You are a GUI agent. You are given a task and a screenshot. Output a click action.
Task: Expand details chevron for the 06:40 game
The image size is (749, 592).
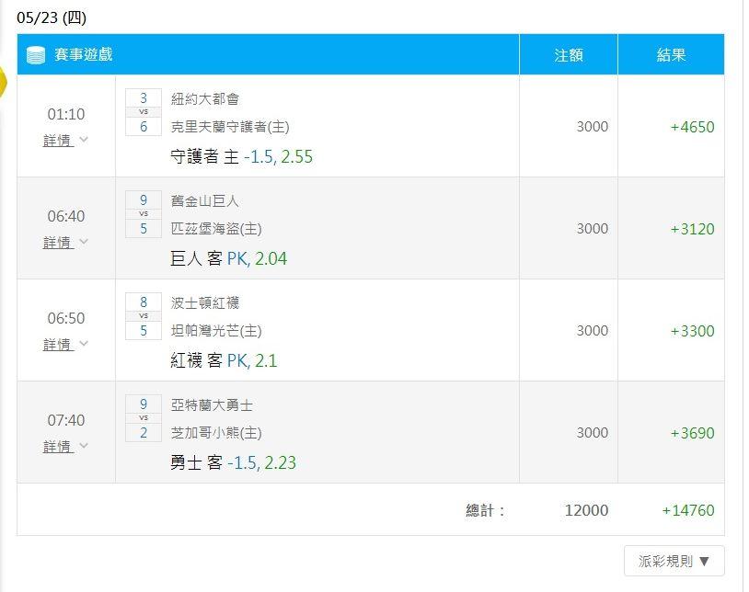(x=84, y=242)
